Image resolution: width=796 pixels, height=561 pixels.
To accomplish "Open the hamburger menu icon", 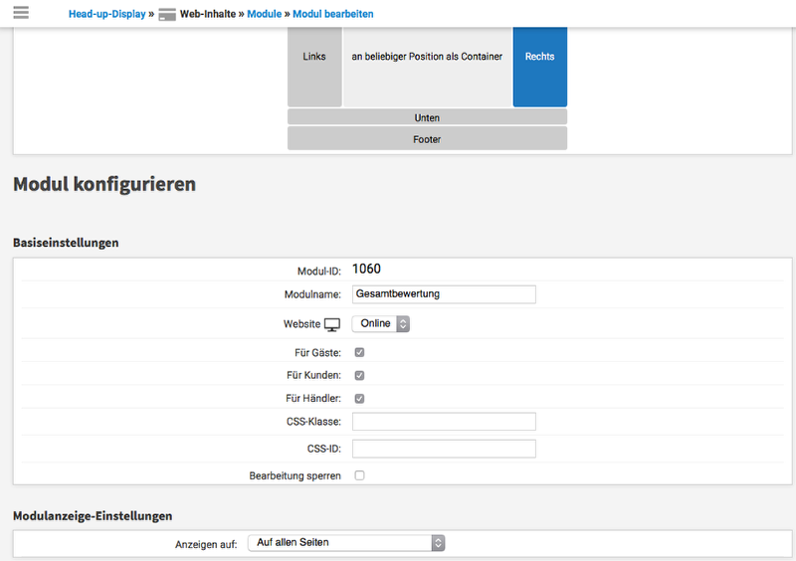I will point(21,13).
